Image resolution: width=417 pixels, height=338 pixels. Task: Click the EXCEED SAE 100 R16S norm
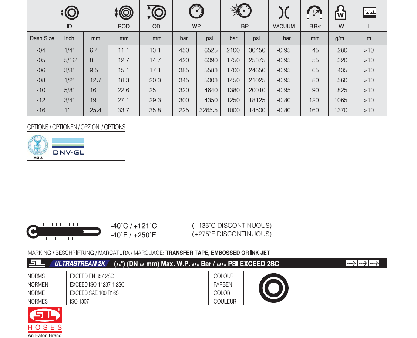click(94, 293)
